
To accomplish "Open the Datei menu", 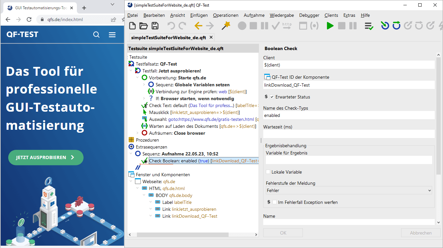I will pyautogui.click(x=133, y=15).
